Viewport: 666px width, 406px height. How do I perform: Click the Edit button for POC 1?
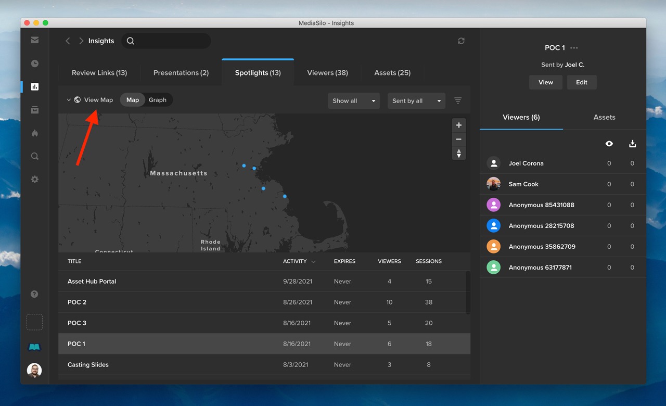click(x=582, y=82)
